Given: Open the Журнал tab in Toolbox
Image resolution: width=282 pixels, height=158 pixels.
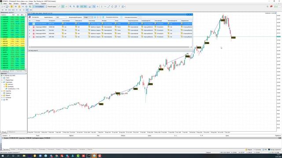Looking at the screenshot, I should point(90,149).
